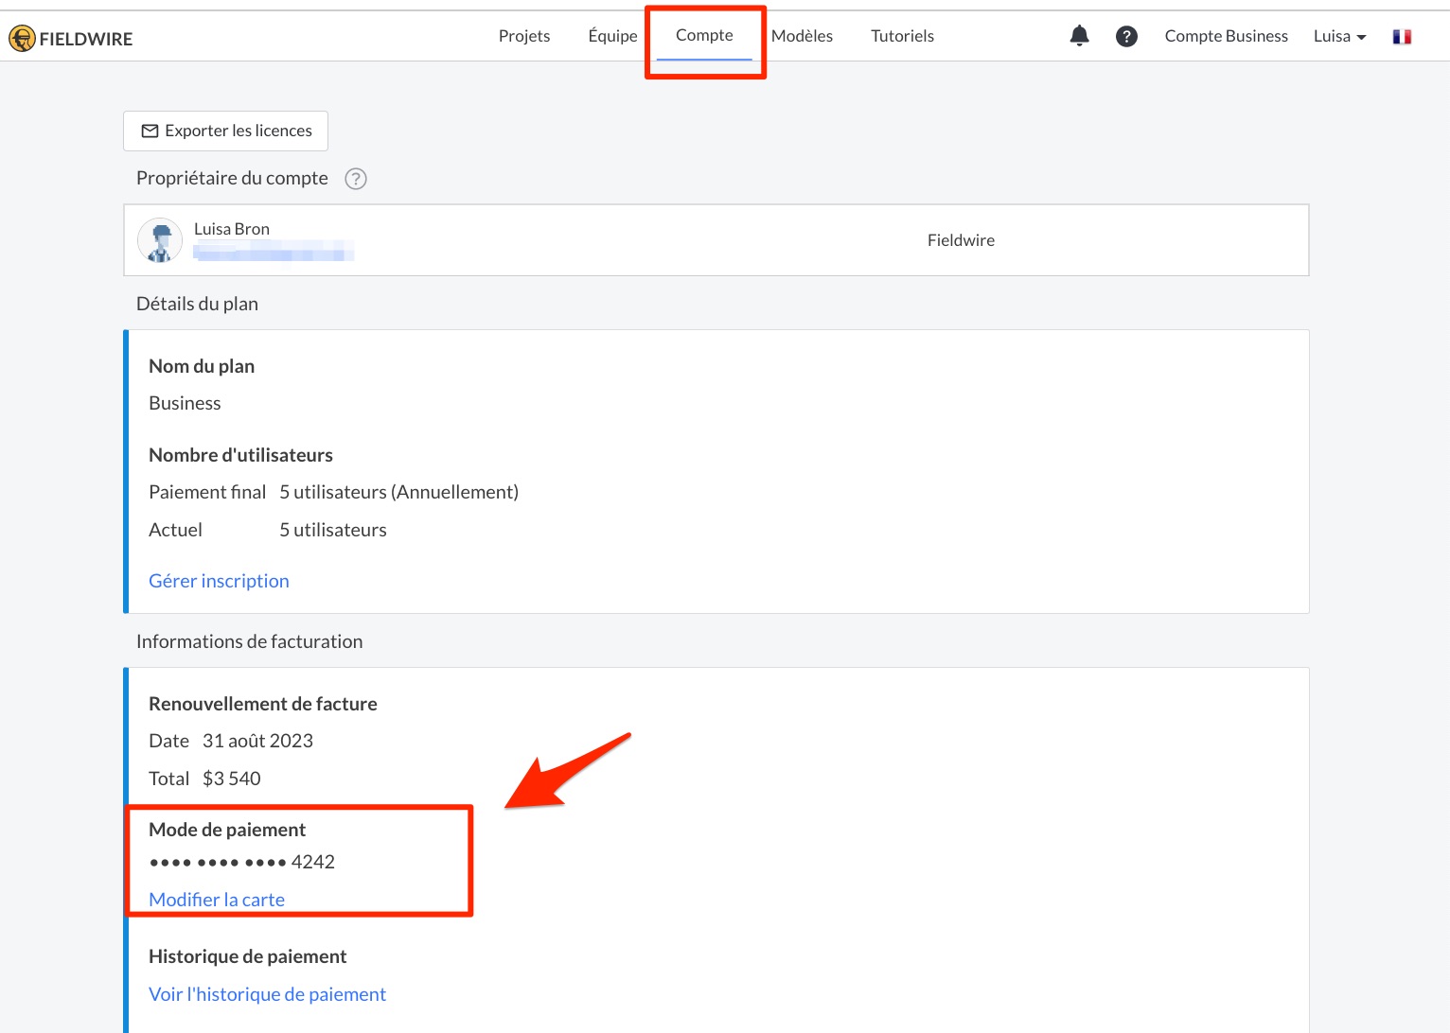Image resolution: width=1450 pixels, height=1033 pixels.
Task: Click 'Historique de paiement' label
Action: [x=247, y=956]
